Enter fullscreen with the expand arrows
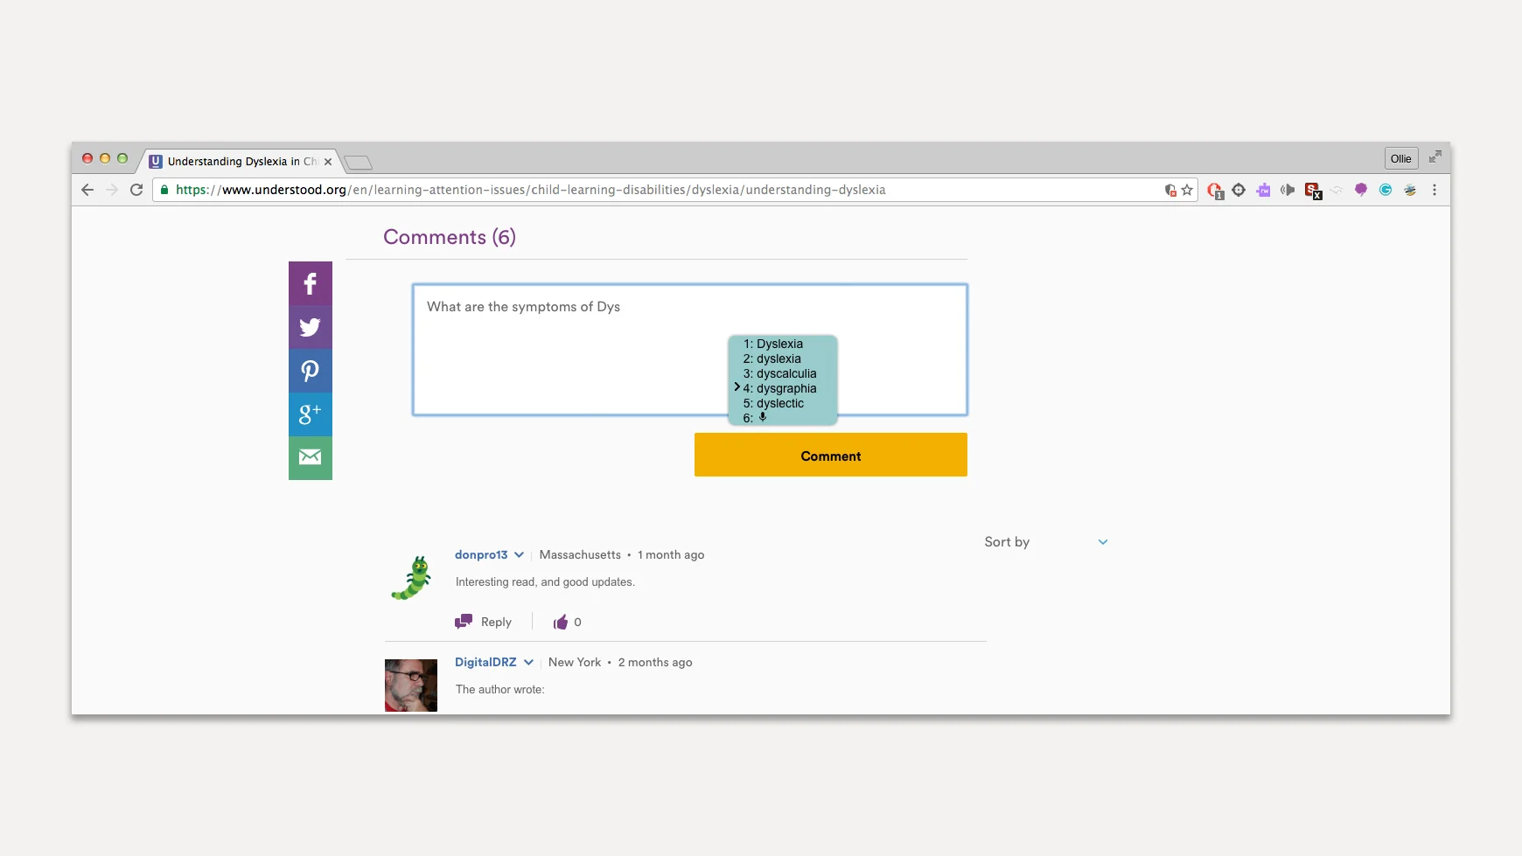 coord(1435,157)
